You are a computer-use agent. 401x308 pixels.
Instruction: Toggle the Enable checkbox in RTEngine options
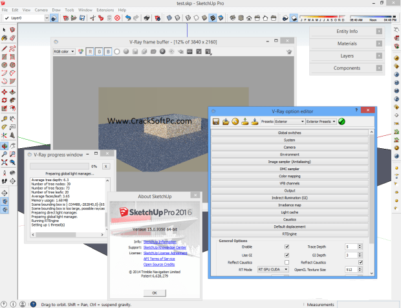287,247
